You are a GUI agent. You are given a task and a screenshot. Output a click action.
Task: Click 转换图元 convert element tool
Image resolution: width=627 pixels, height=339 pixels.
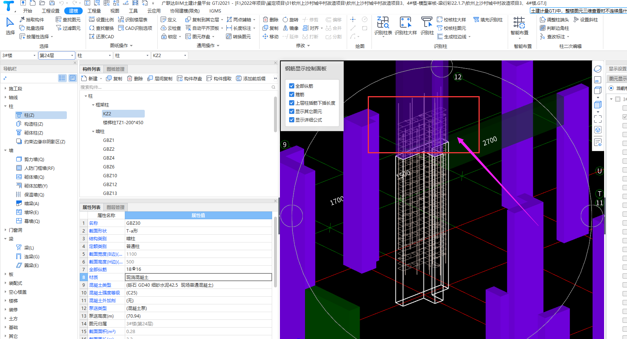238,36
